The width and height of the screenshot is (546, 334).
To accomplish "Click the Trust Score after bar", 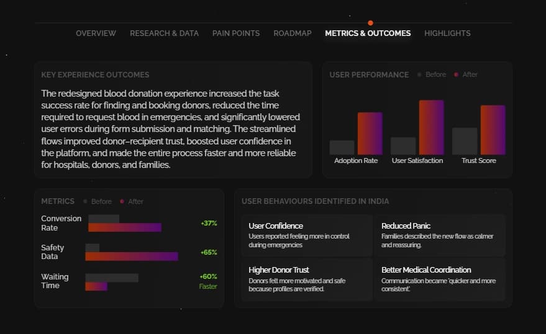I will pyautogui.click(x=493, y=130).
